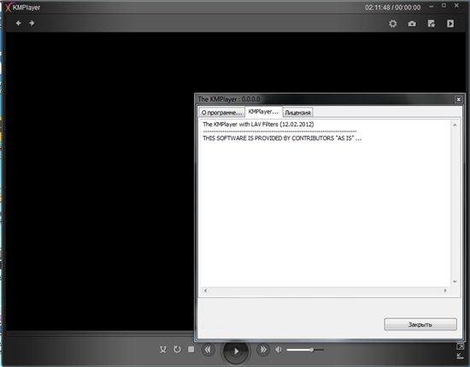Maximize the KMPlayer window
The height and width of the screenshot is (367, 470).
click(444, 6)
